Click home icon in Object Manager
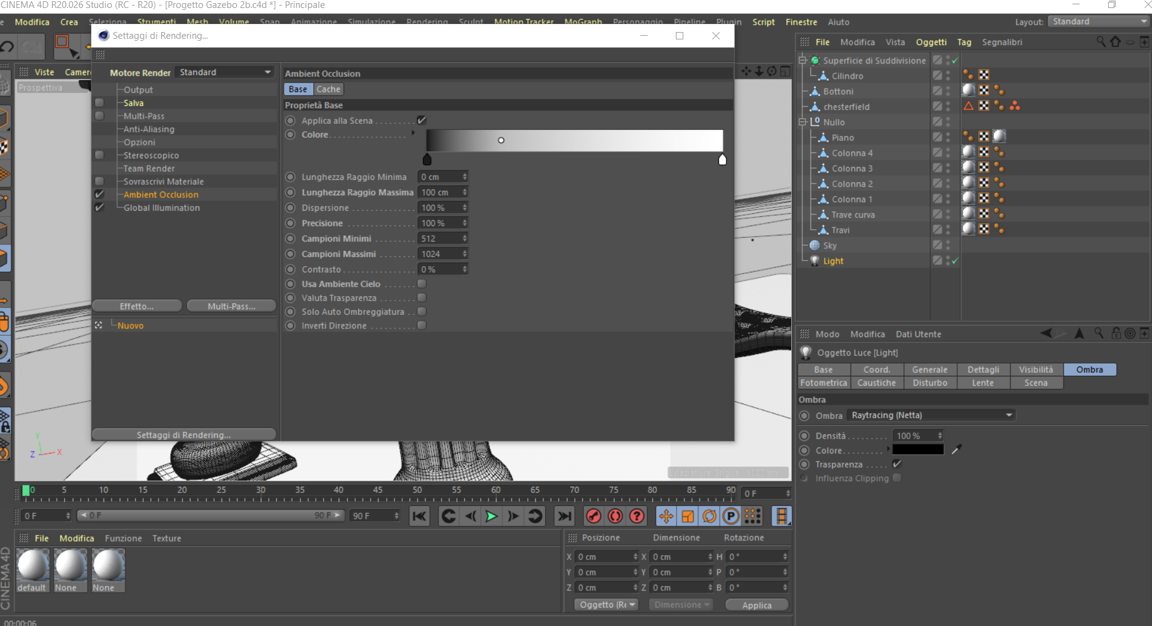 1115,42
